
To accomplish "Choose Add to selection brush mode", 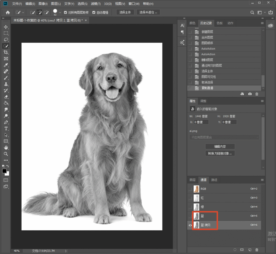I will coord(39,12).
